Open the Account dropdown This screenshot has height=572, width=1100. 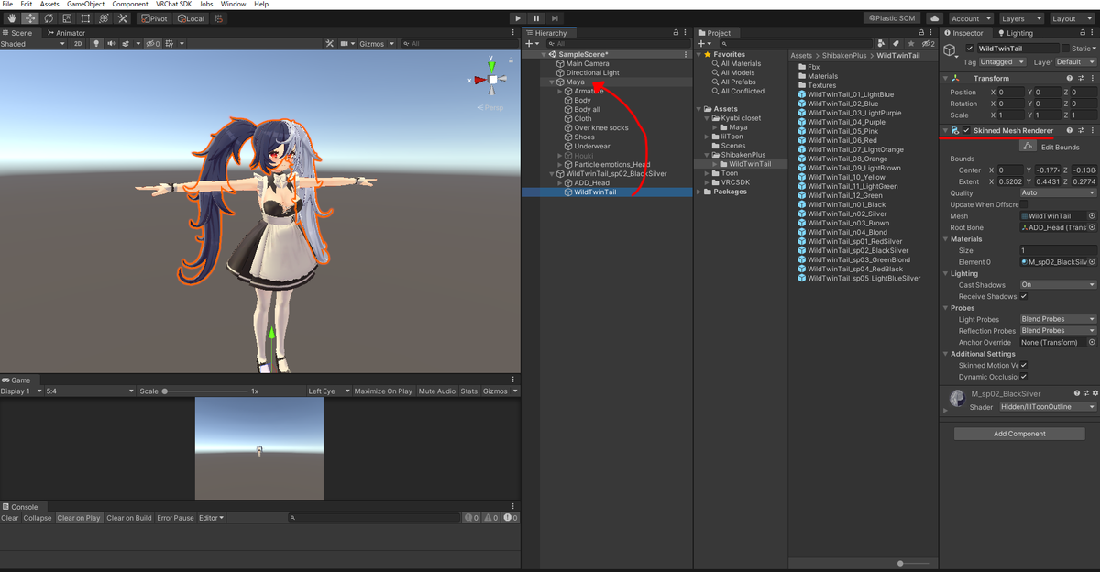pos(970,18)
